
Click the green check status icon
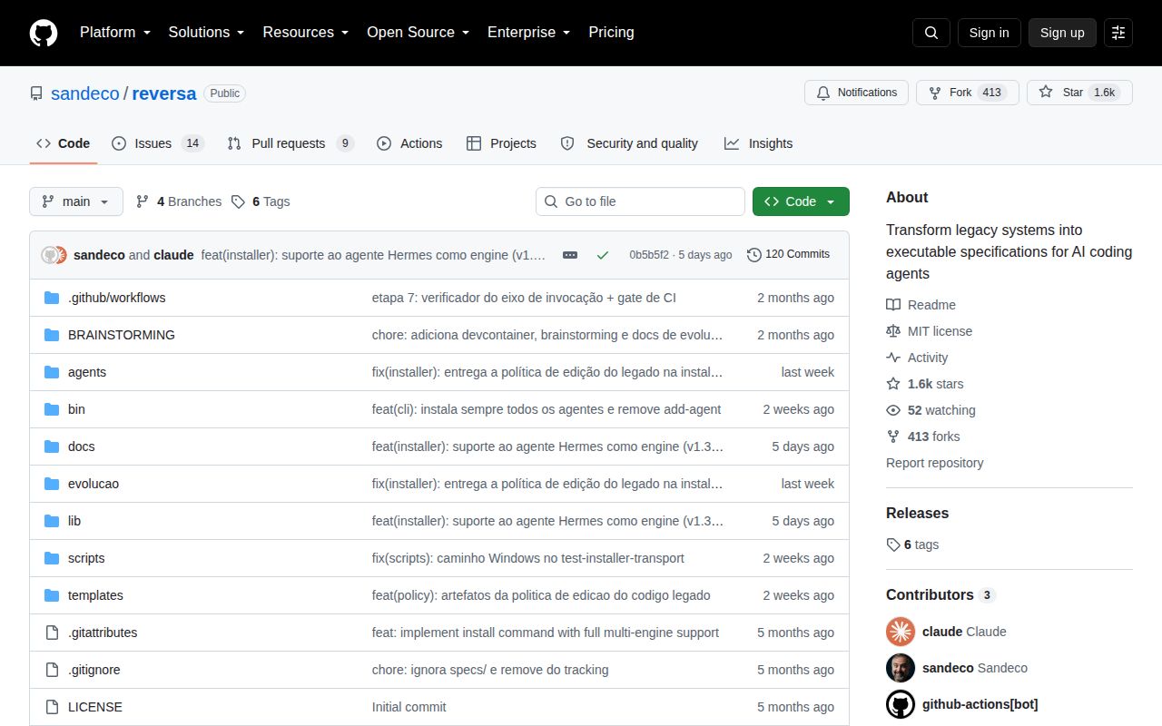point(603,255)
